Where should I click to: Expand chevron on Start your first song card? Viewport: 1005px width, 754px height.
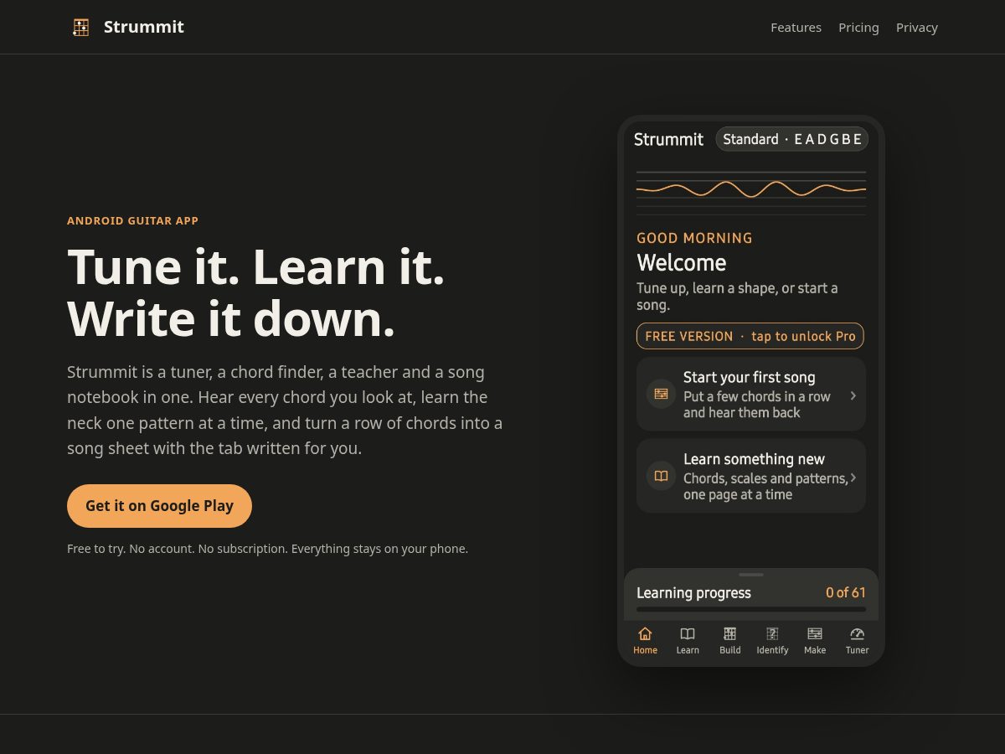(x=853, y=395)
